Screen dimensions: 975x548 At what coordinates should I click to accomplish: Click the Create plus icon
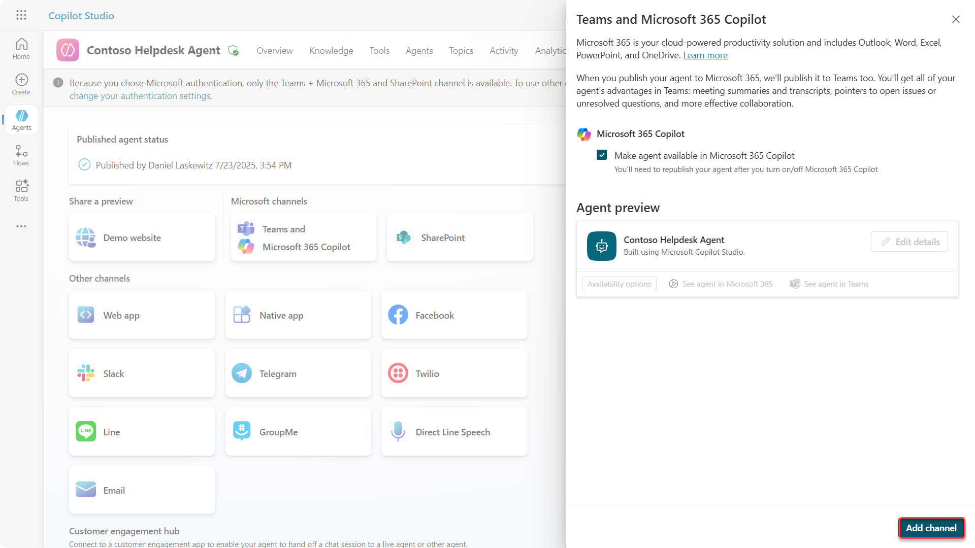[x=21, y=80]
